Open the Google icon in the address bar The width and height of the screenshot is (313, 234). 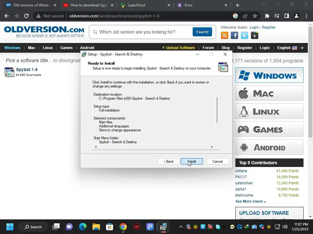pyautogui.click(x=235, y=16)
